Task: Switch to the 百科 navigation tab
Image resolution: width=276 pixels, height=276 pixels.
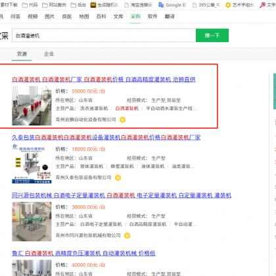Action: 101,16
